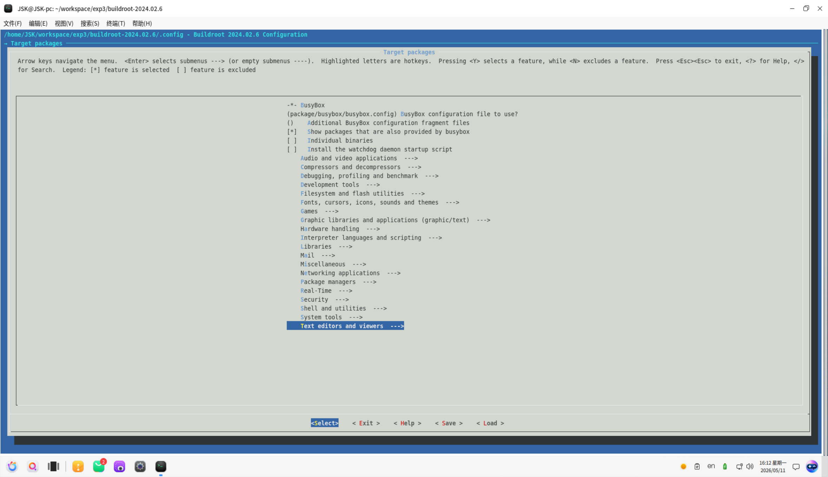Open the green battery status icon

click(725, 466)
